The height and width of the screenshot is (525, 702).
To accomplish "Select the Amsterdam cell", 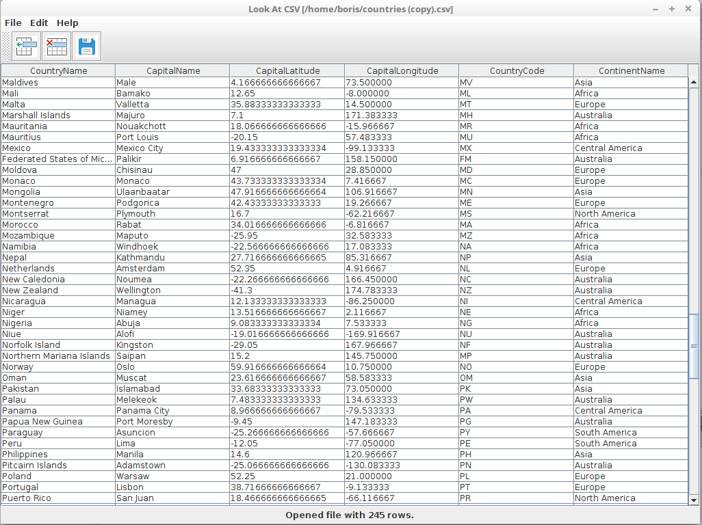I will [x=173, y=269].
